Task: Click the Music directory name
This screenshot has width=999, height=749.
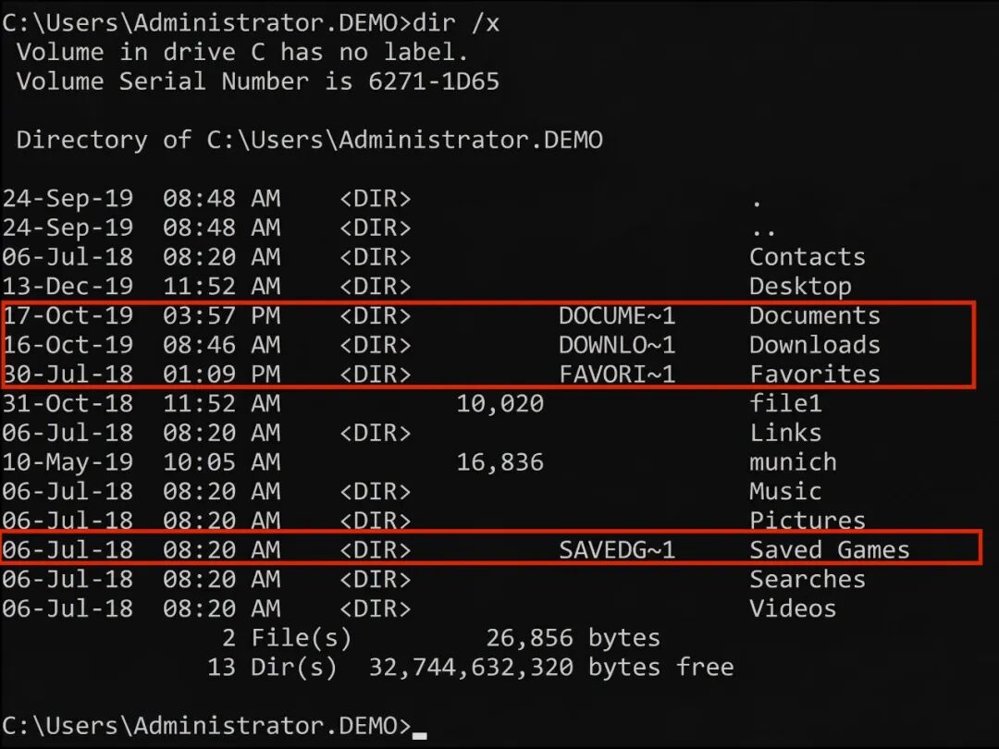Action: [x=785, y=492]
